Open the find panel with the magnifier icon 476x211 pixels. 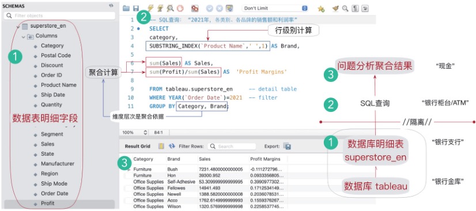point(345,9)
